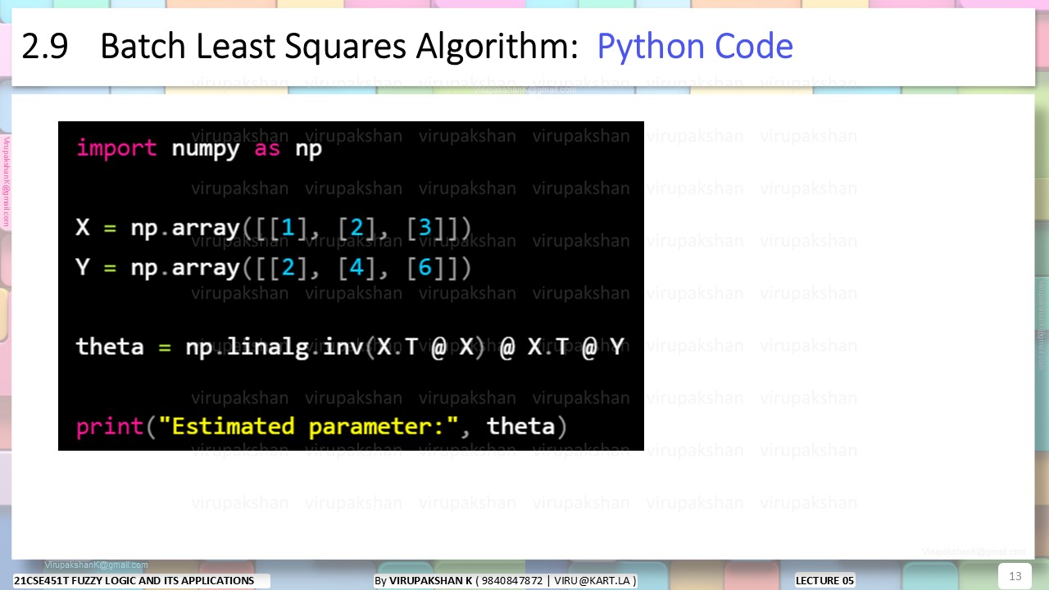Screen dimensions: 1049x590
Task: Click the "By VIRUPAKSHAN K" author name in footer
Action: (423, 580)
